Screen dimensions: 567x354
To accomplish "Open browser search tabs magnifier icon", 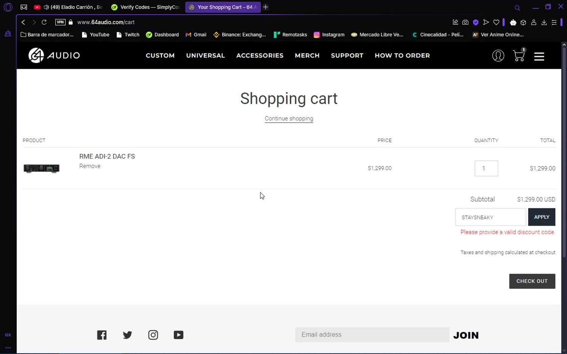I will [x=517, y=8].
